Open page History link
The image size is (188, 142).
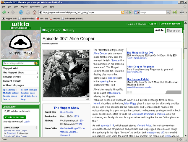point(69,30)
